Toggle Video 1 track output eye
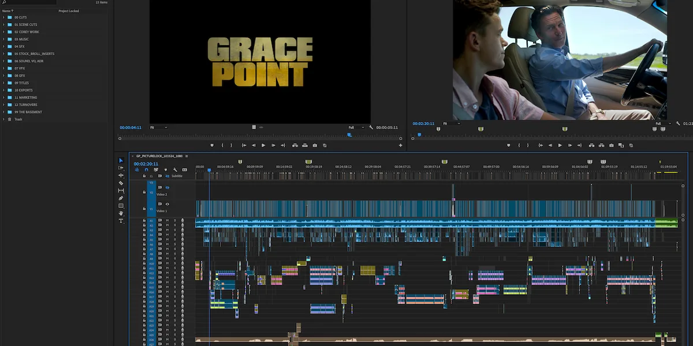The height and width of the screenshot is (346, 693). click(x=167, y=204)
